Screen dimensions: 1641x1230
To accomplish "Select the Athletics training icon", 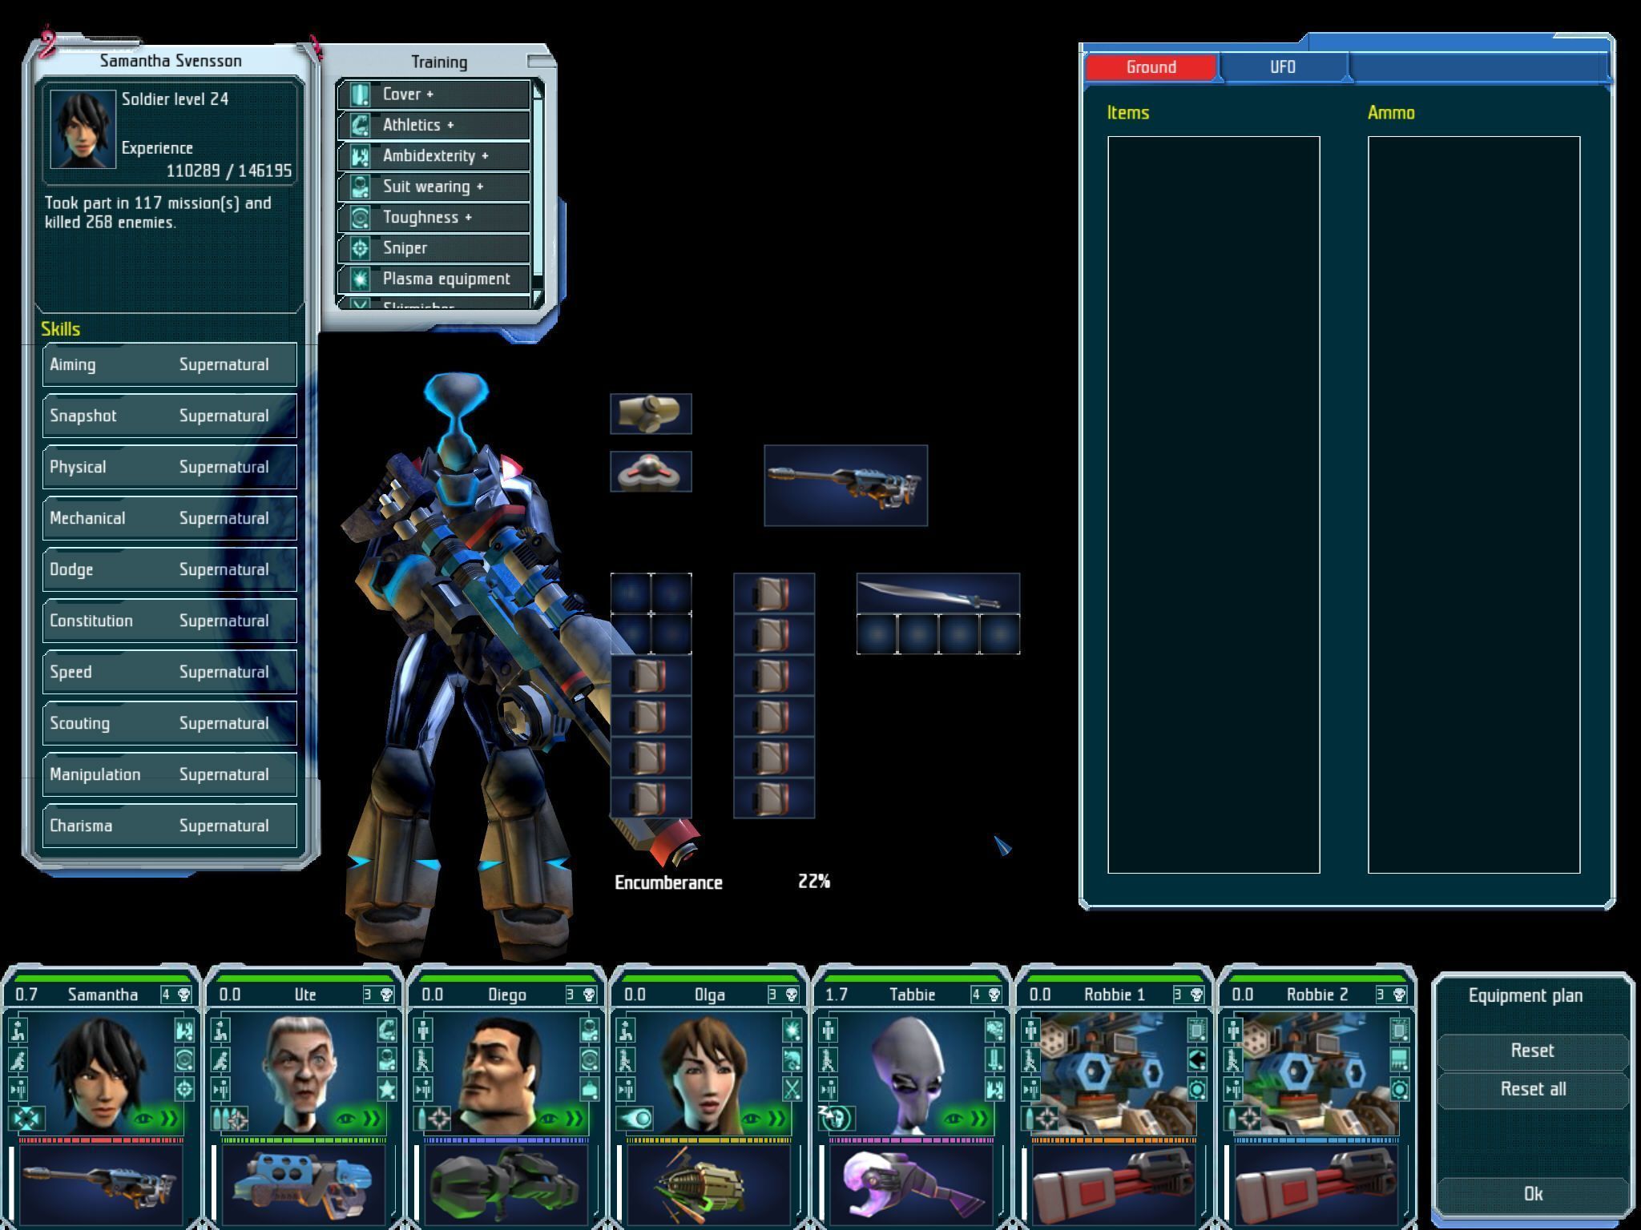I will tap(362, 124).
